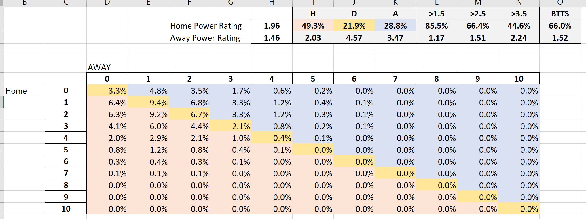Image resolution: width=586 pixels, height=219 pixels.
Task: Select column M header
Action: coord(478,3)
